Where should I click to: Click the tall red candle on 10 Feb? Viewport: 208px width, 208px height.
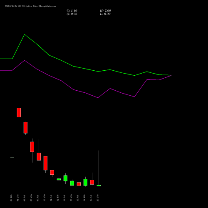pyautogui.click(x=45, y=163)
